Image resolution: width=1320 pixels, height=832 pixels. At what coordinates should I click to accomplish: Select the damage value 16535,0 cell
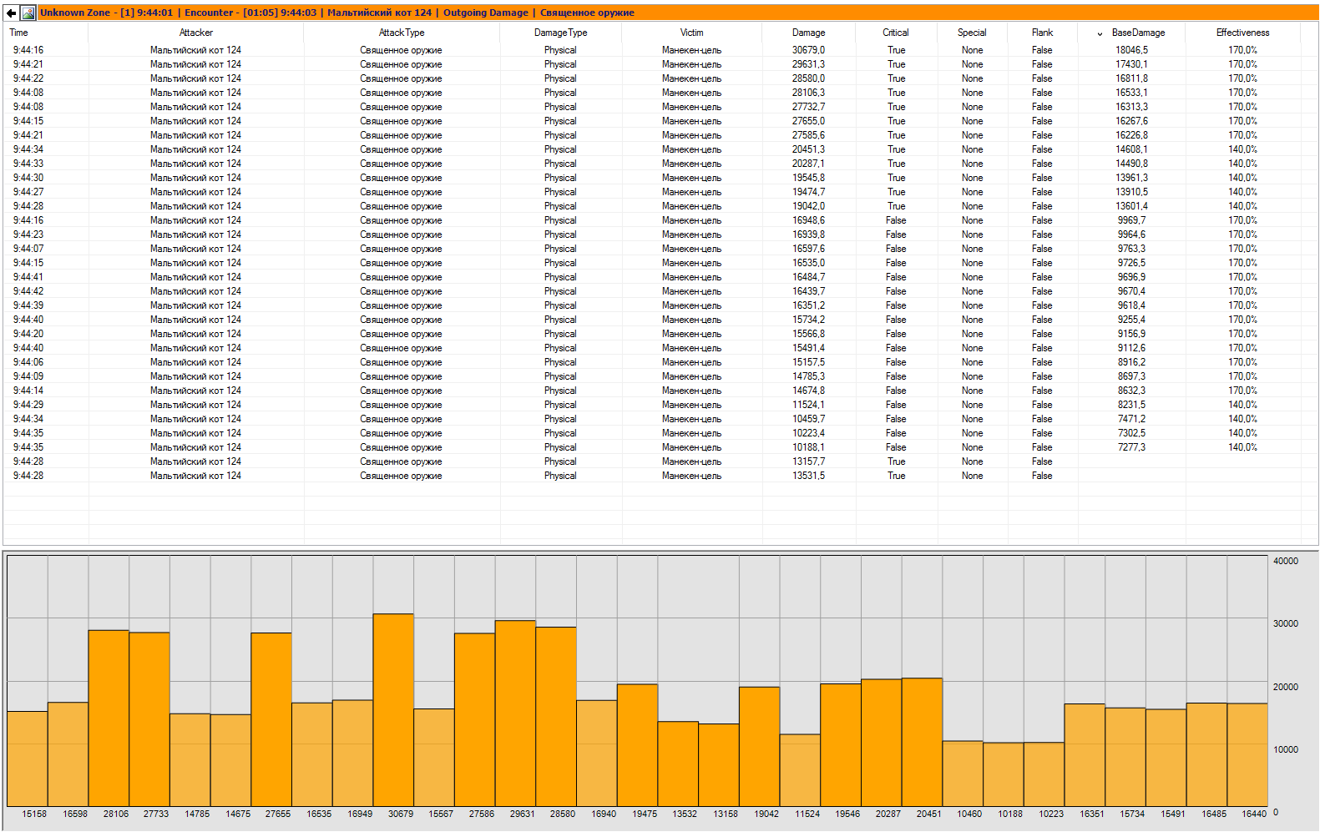[x=808, y=263]
